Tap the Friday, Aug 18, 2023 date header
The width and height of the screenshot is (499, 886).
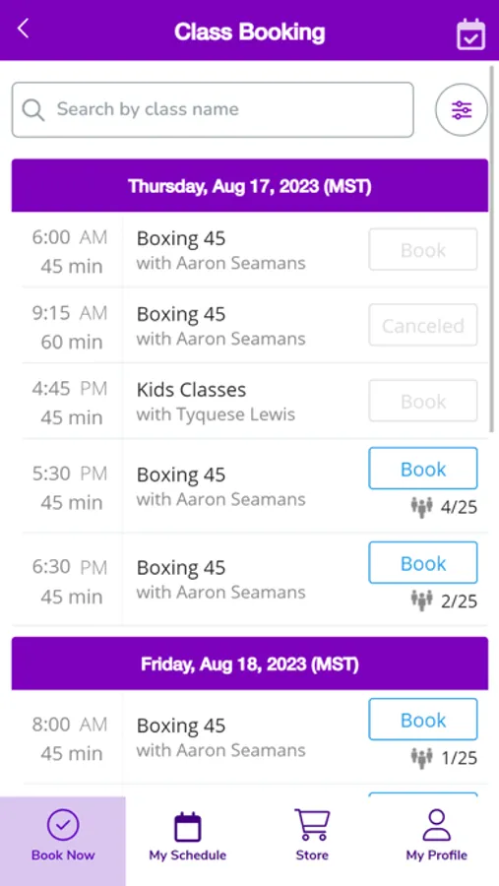click(x=250, y=664)
